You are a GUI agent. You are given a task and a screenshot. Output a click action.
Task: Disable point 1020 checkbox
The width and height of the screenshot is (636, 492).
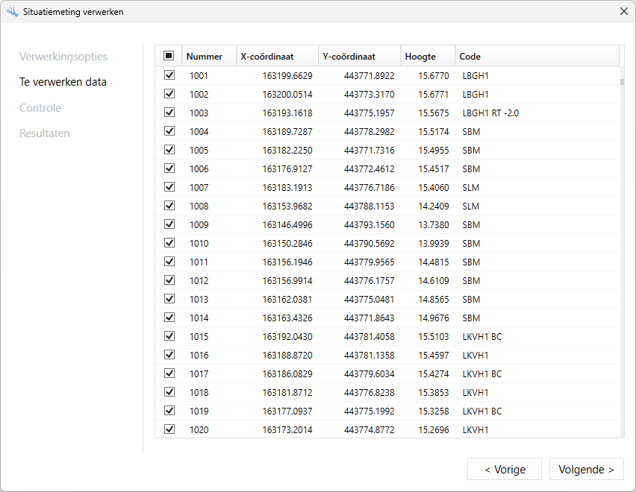pos(169,429)
